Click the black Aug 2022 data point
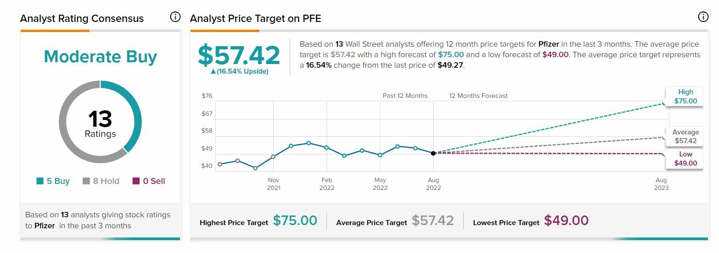 click(433, 153)
